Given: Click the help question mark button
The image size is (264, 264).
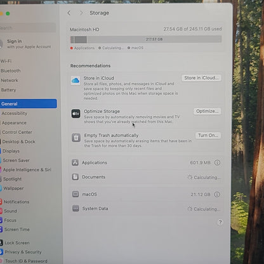Looking at the screenshot, I should pyautogui.click(x=220, y=222).
